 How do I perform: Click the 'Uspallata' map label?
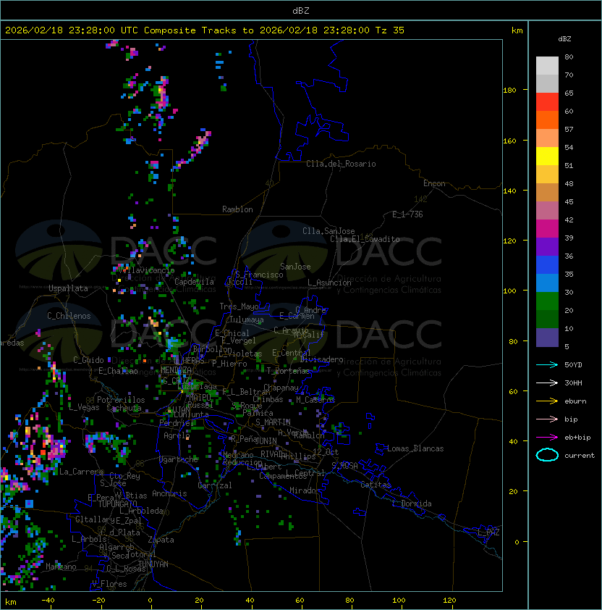(x=68, y=288)
